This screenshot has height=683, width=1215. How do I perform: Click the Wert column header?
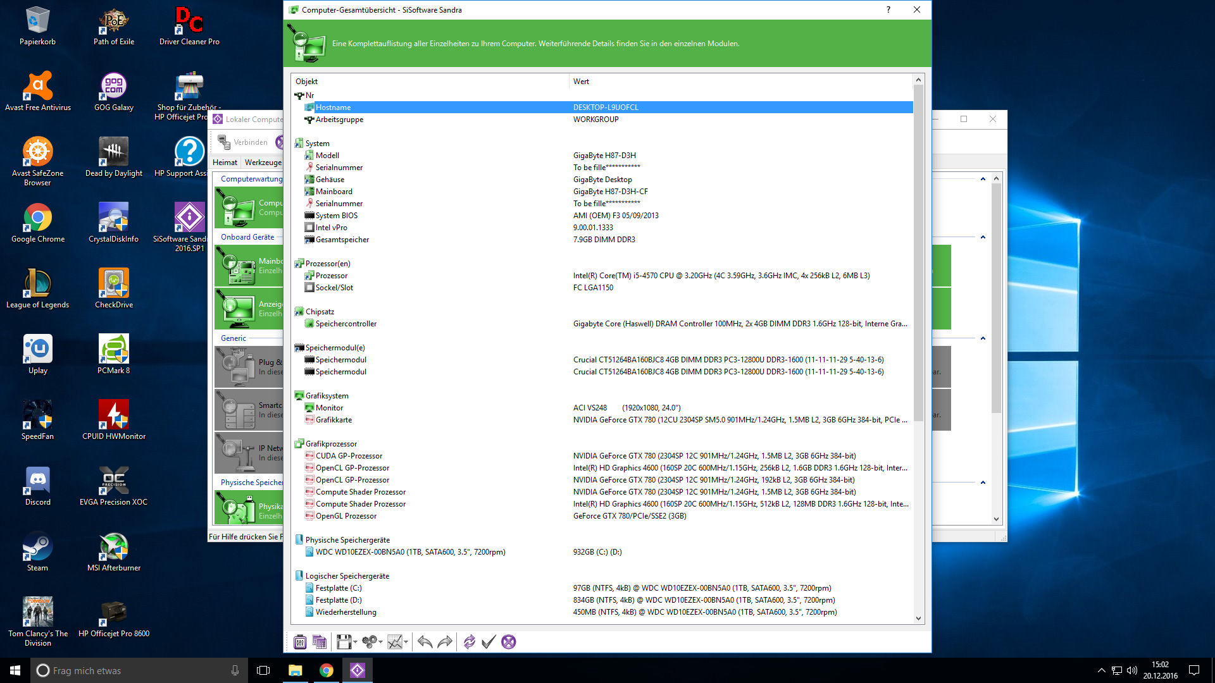coord(581,82)
